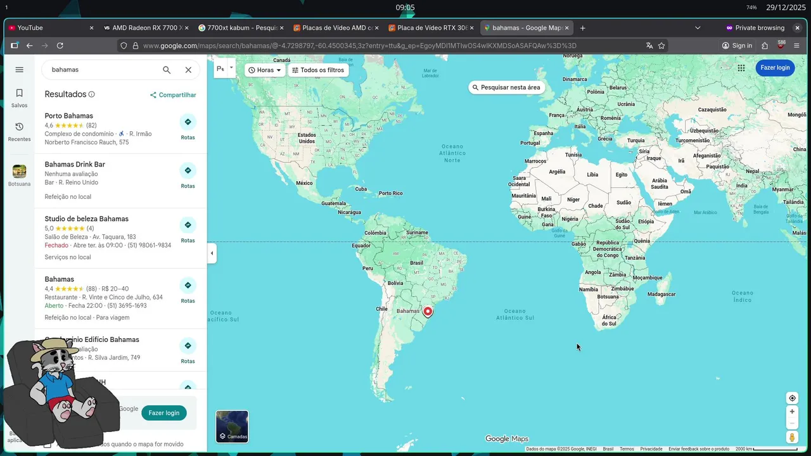Open the Horas filter dropdown

[x=265, y=70]
